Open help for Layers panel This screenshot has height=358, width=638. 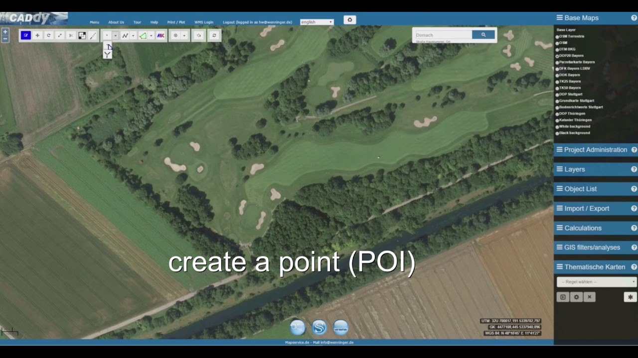pos(634,170)
